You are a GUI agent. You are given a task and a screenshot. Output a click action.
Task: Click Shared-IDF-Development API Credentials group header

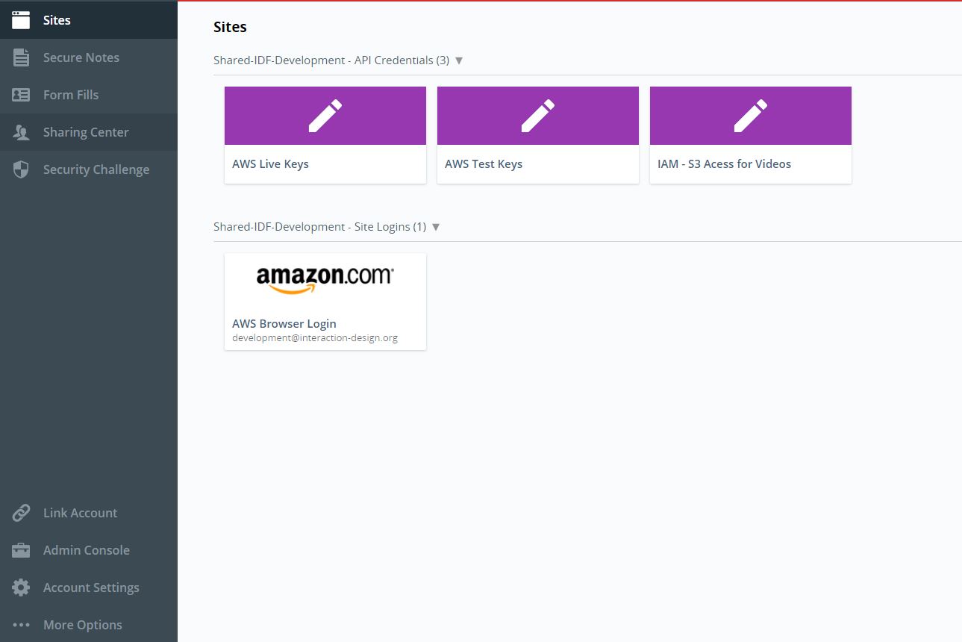coord(331,60)
